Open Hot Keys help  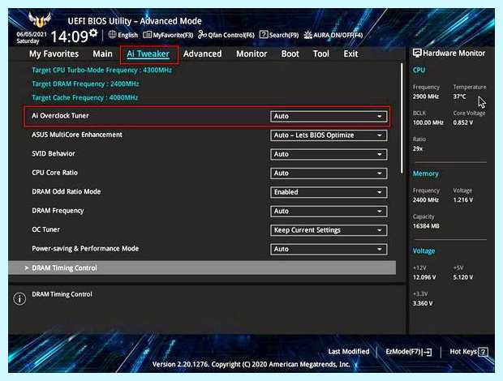pyautogui.click(x=469, y=352)
